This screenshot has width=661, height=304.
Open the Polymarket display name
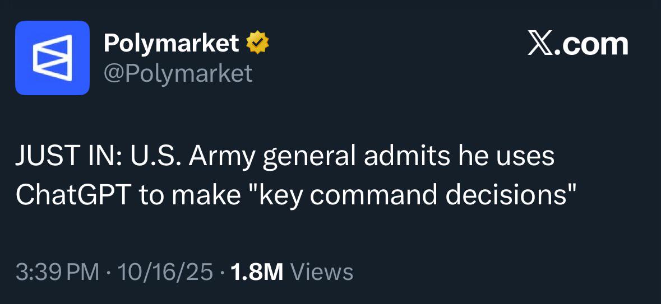point(171,43)
